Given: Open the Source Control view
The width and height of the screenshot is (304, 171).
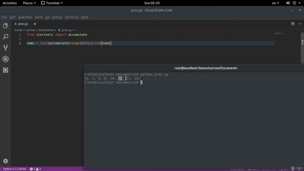Looking at the screenshot, I should click(5, 47).
